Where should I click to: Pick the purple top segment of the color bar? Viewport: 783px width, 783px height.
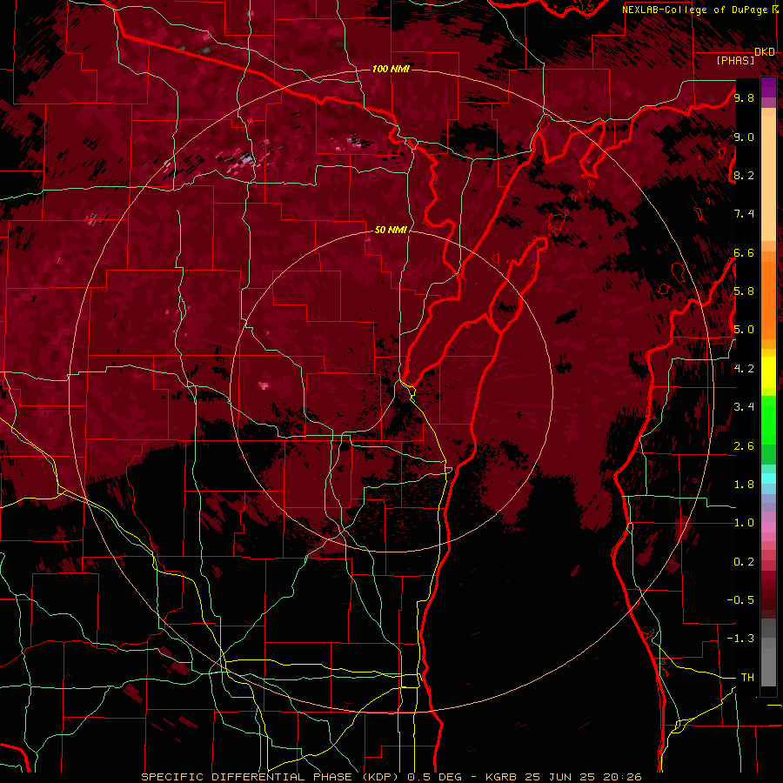tap(768, 87)
